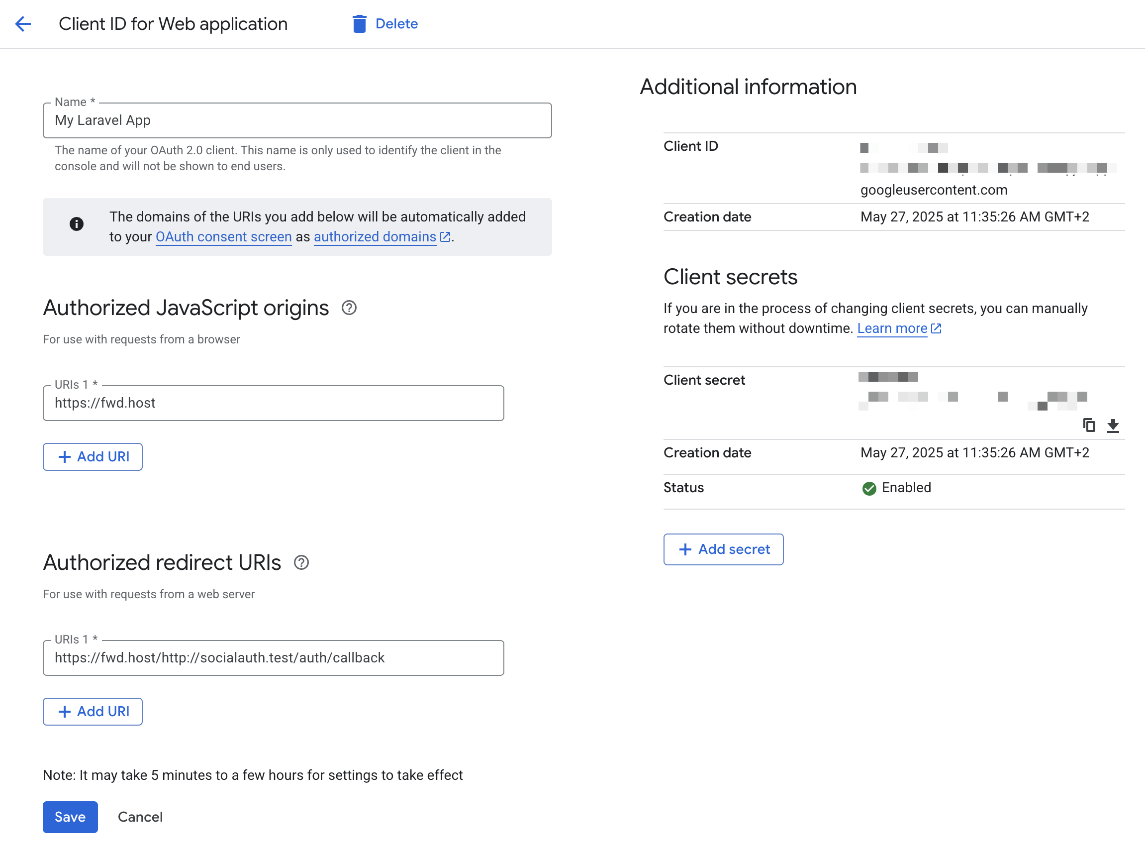1145x856 pixels.
Task: Add a URI under Authorized JavaScript origins
Action: tap(93, 457)
